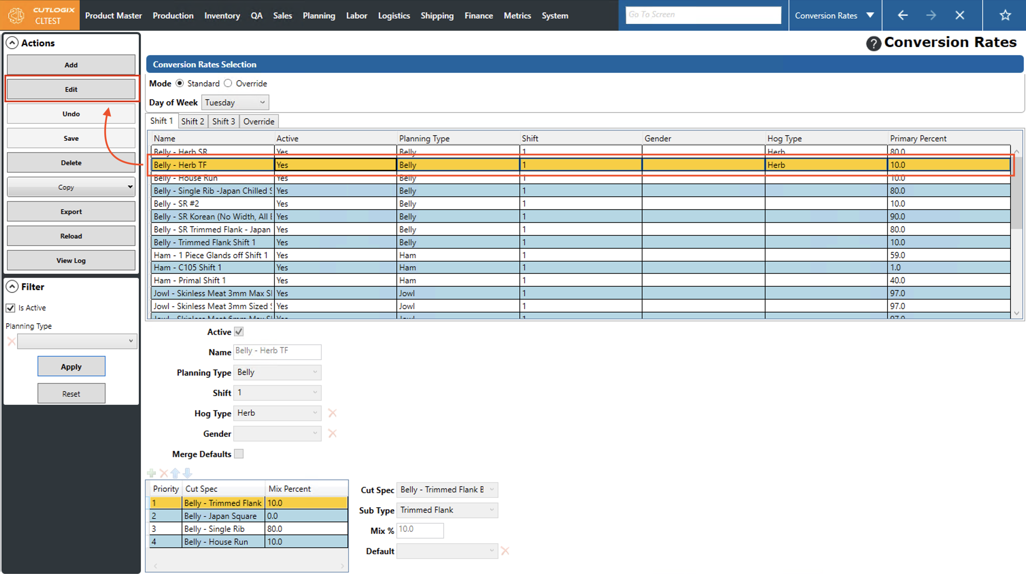The image size is (1026, 574).
Task: Open the Planning Type filter dropdown
Action: [77, 341]
